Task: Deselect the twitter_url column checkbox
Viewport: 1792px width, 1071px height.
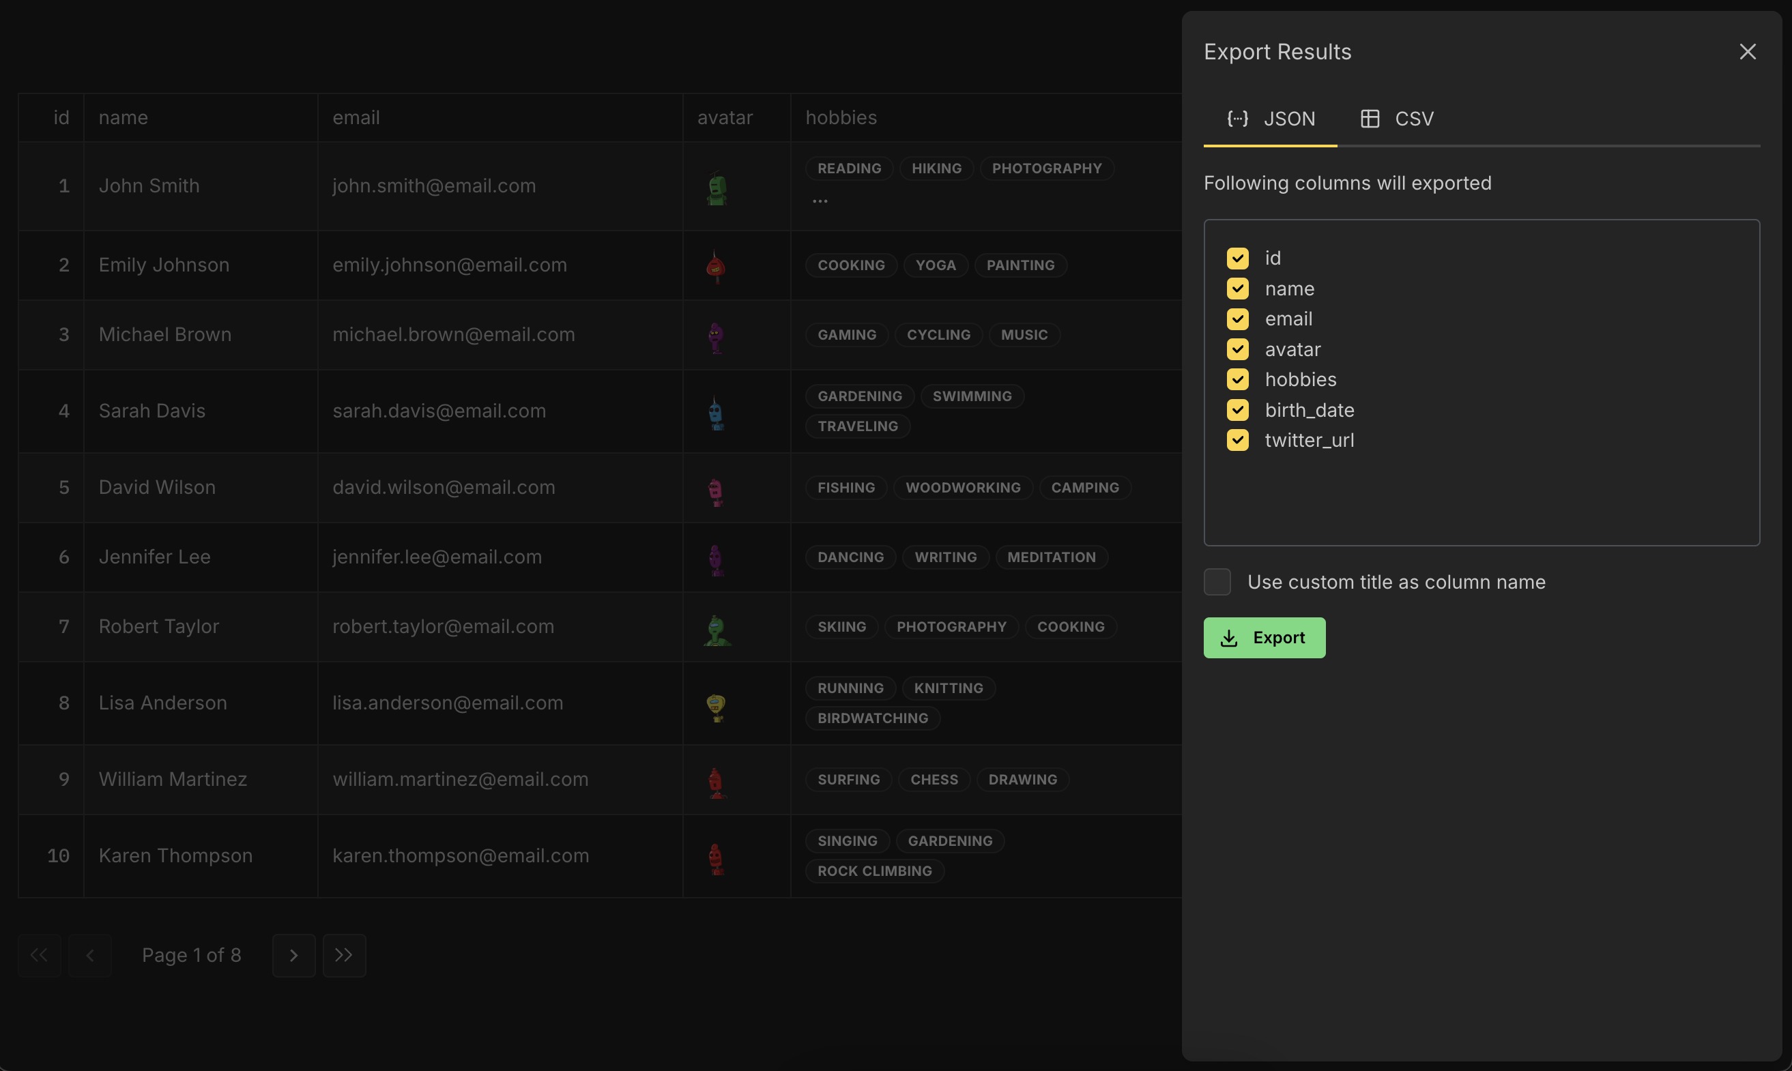Action: click(1237, 440)
